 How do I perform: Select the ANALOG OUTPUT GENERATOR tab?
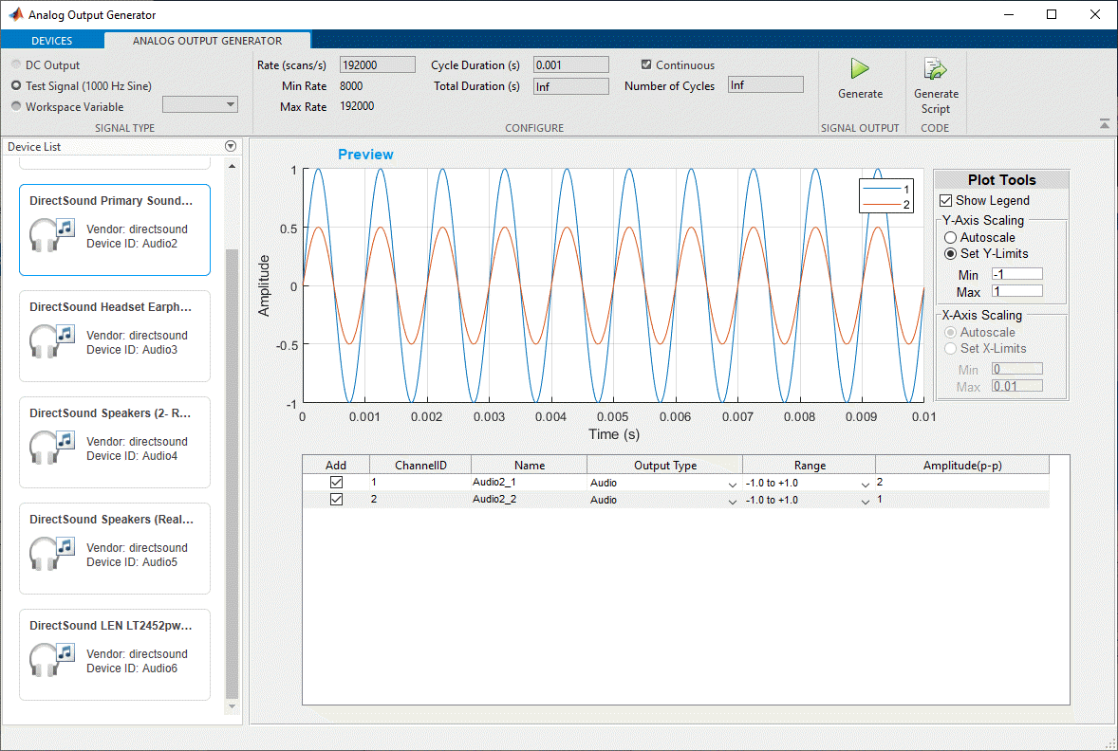coord(207,40)
